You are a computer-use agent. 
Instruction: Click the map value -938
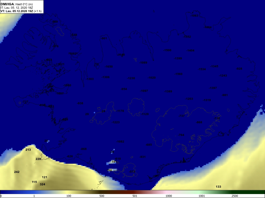[x=80, y=103]
